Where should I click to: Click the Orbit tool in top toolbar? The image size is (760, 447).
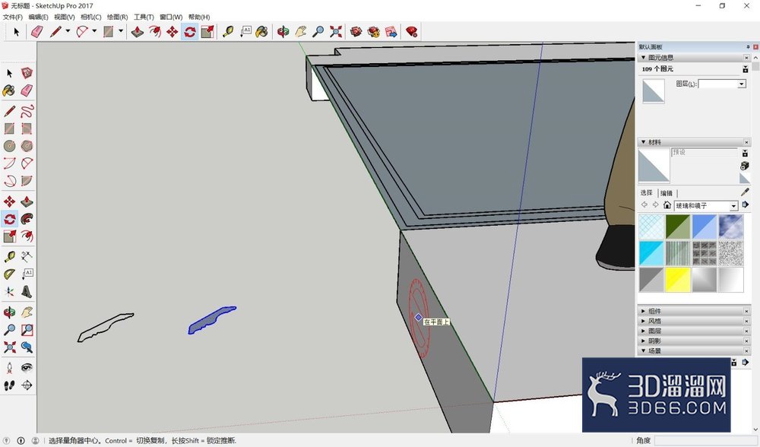point(283,32)
